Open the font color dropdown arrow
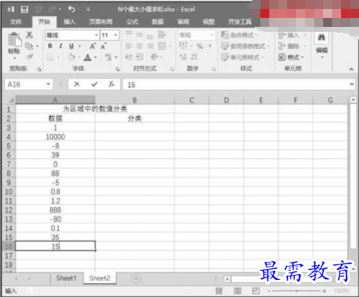 coord(95,57)
